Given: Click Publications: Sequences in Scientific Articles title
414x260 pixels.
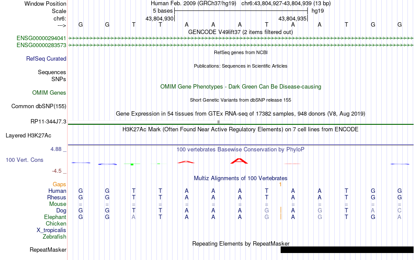Looking at the screenshot, I should 241,66.
